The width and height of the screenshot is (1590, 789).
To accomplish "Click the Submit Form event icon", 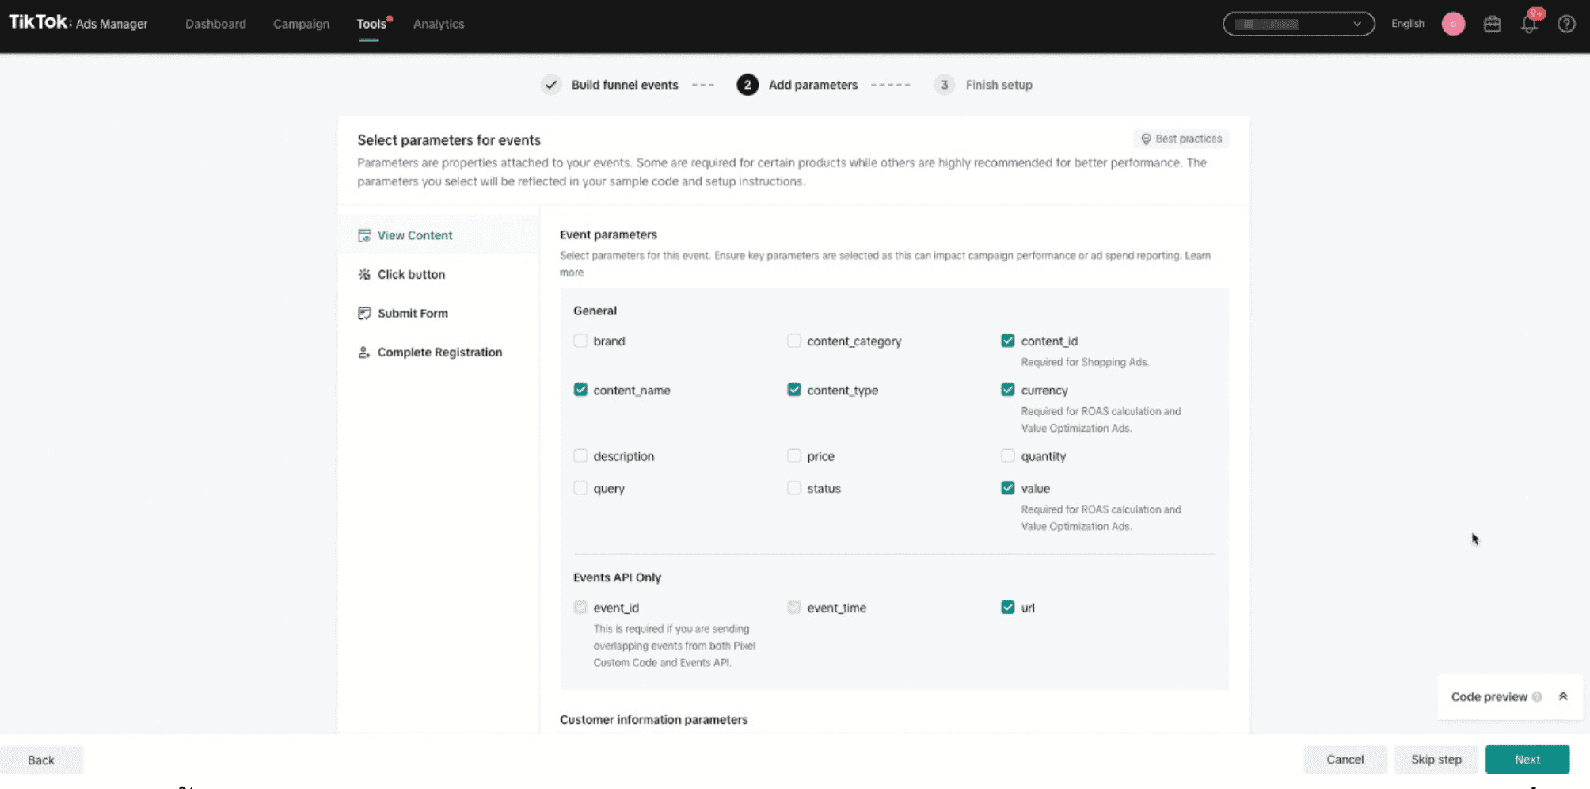I will click(364, 313).
